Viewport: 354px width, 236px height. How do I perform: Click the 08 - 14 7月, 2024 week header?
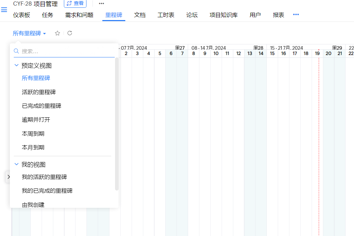click(x=209, y=48)
